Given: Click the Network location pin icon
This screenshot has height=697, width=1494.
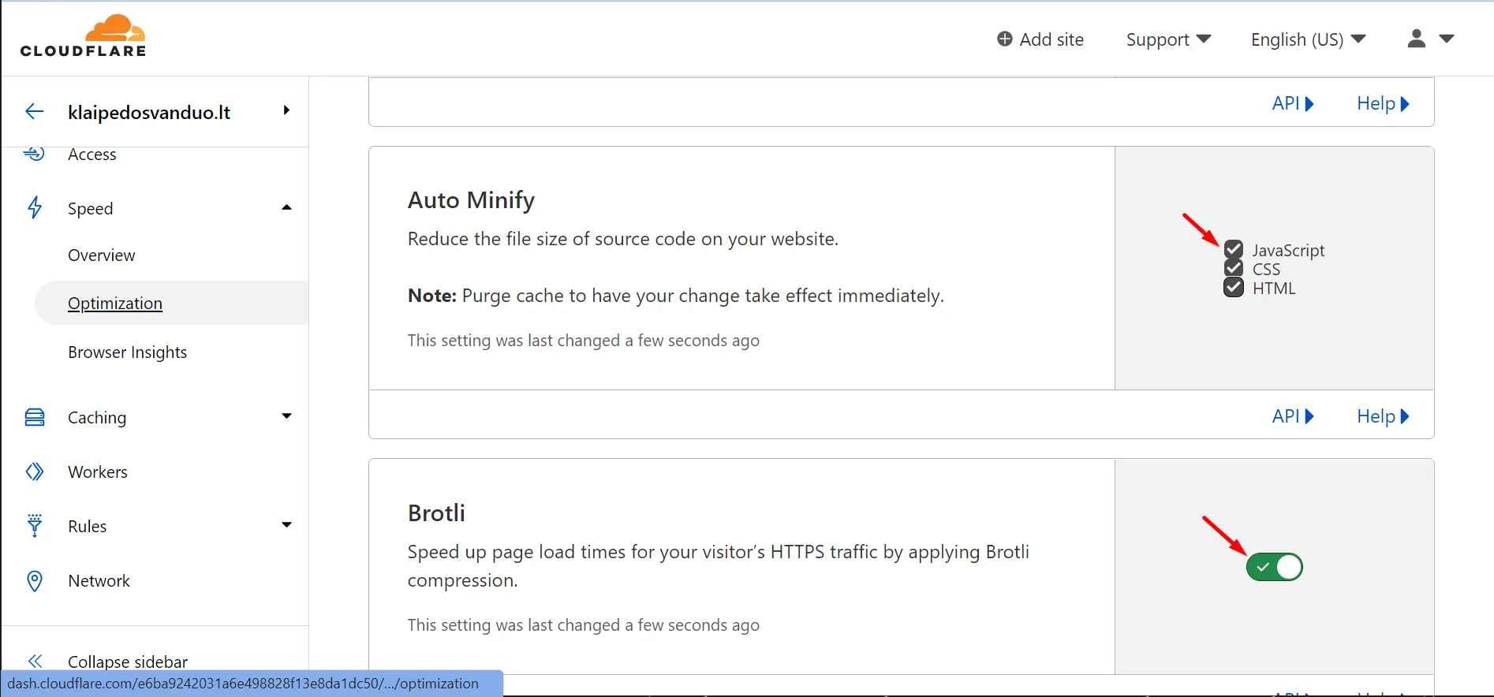Looking at the screenshot, I should pyautogui.click(x=35, y=581).
